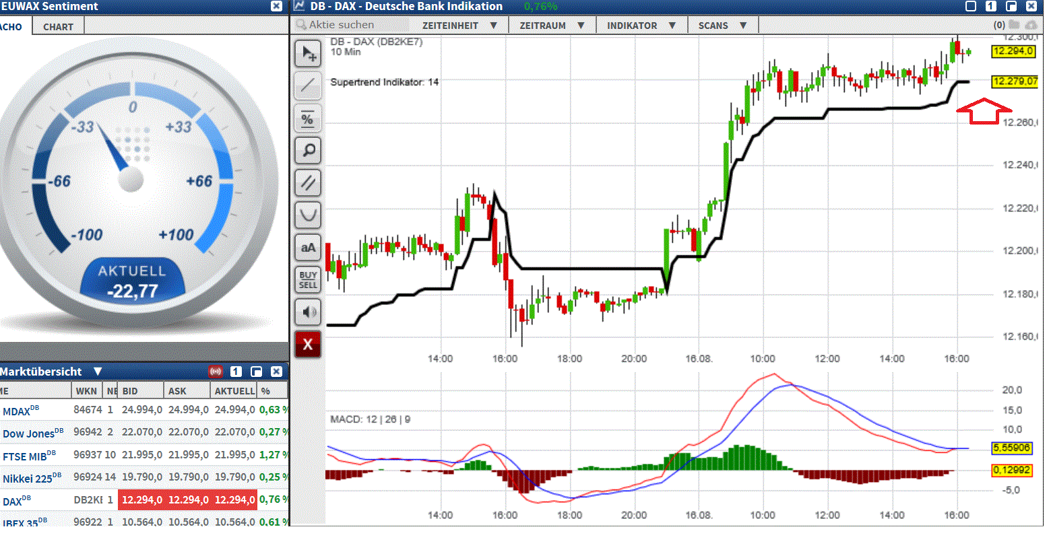Switch to the CHART tab

(57, 26)
